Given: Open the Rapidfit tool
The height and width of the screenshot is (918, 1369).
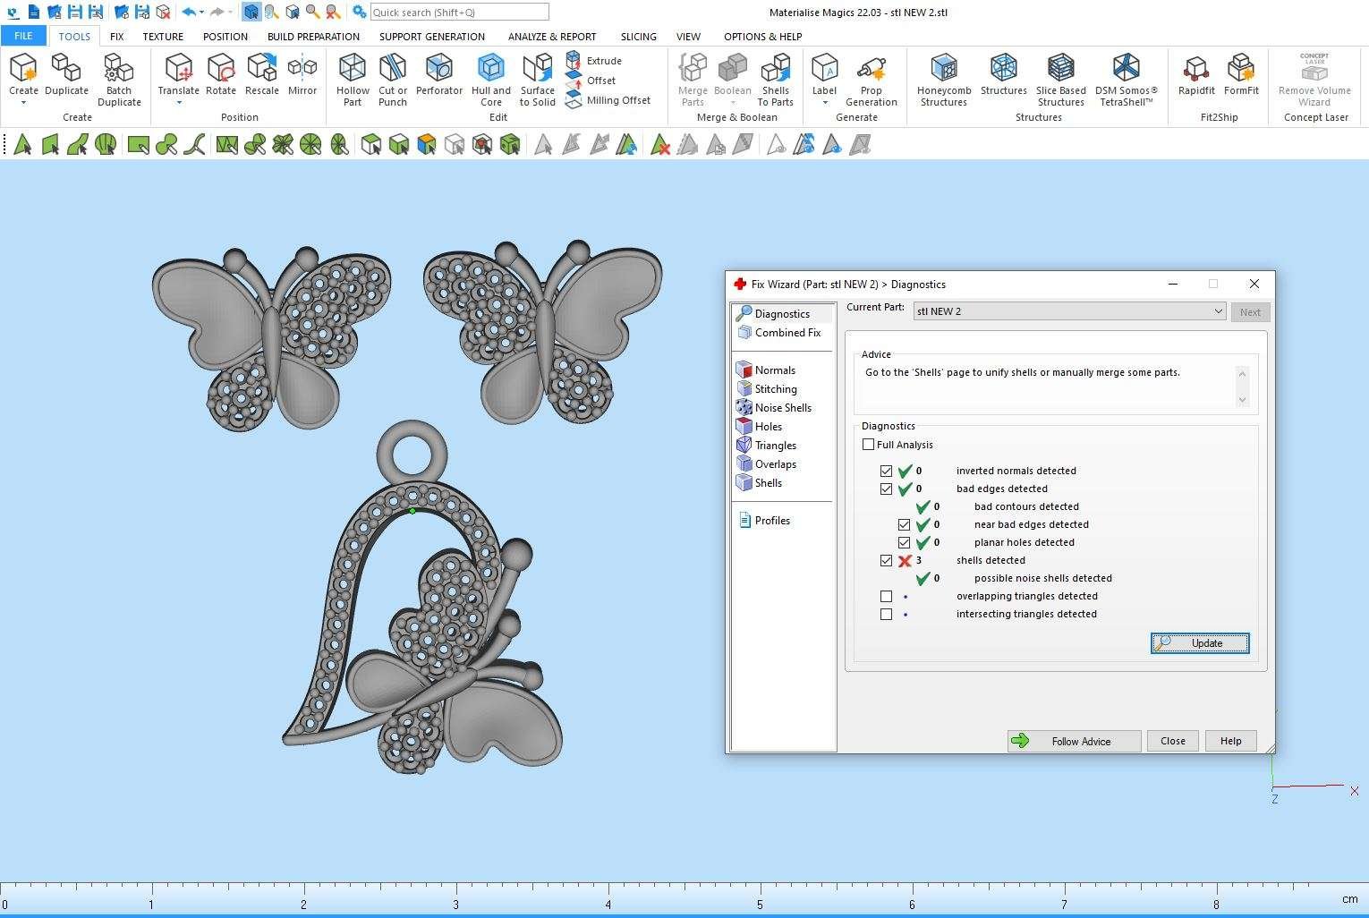Looking at the screenshot, I should [x=1195, y=70].
